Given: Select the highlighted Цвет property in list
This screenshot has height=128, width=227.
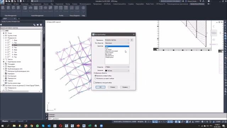Looking at the screenshot, I should click(x=117, y=46).
